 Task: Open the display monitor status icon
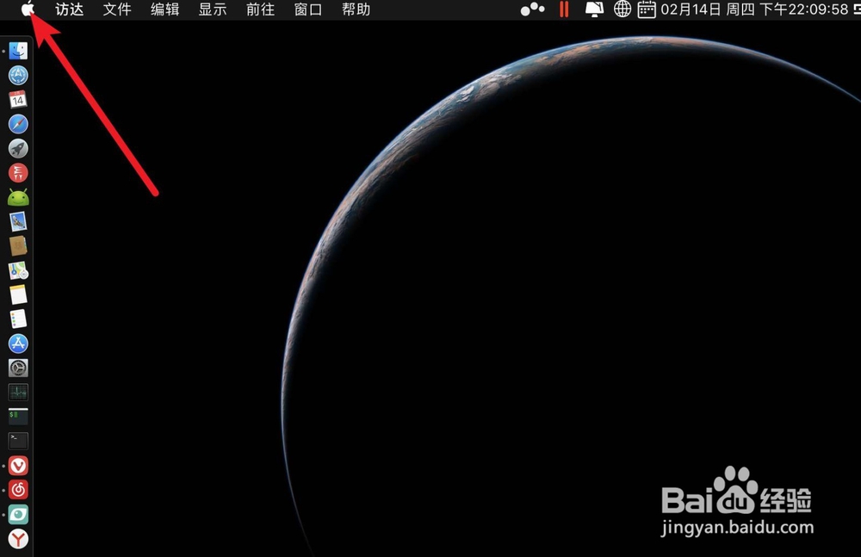coord(594,9)
